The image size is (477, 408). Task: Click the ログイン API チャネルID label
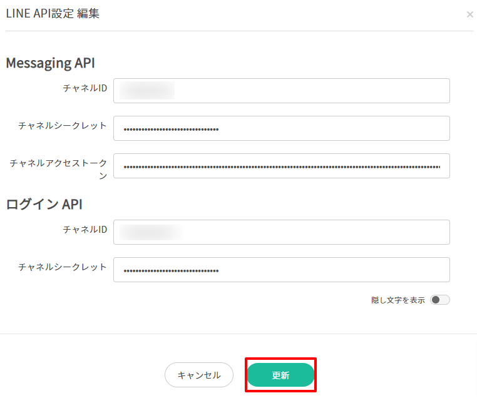coord(85,230)
